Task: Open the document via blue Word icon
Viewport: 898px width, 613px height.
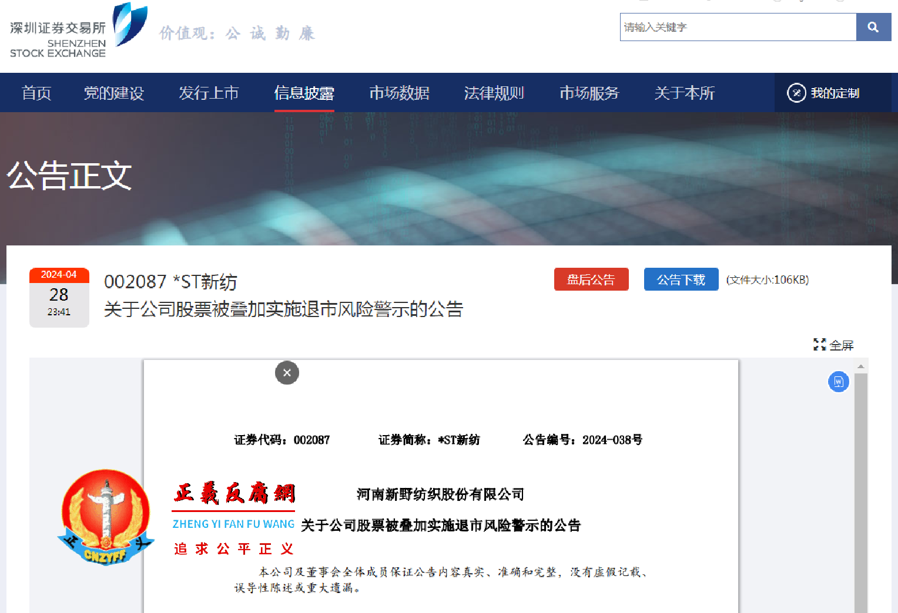Action: tap(839, 381)
